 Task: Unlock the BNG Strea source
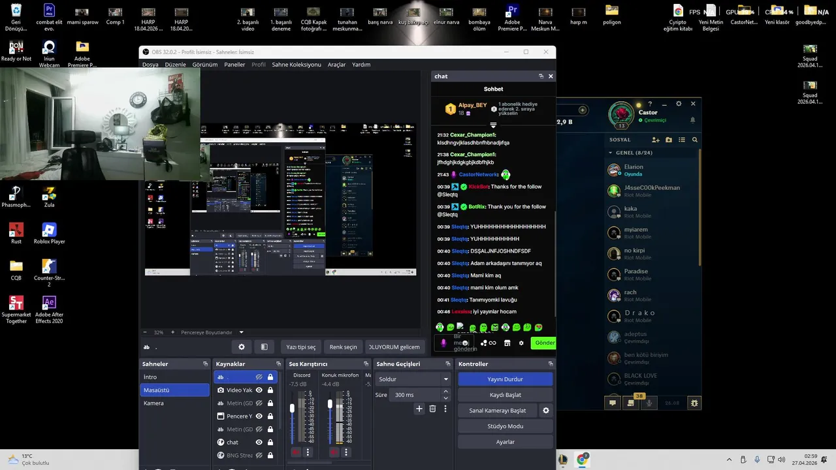coord(270,456)
